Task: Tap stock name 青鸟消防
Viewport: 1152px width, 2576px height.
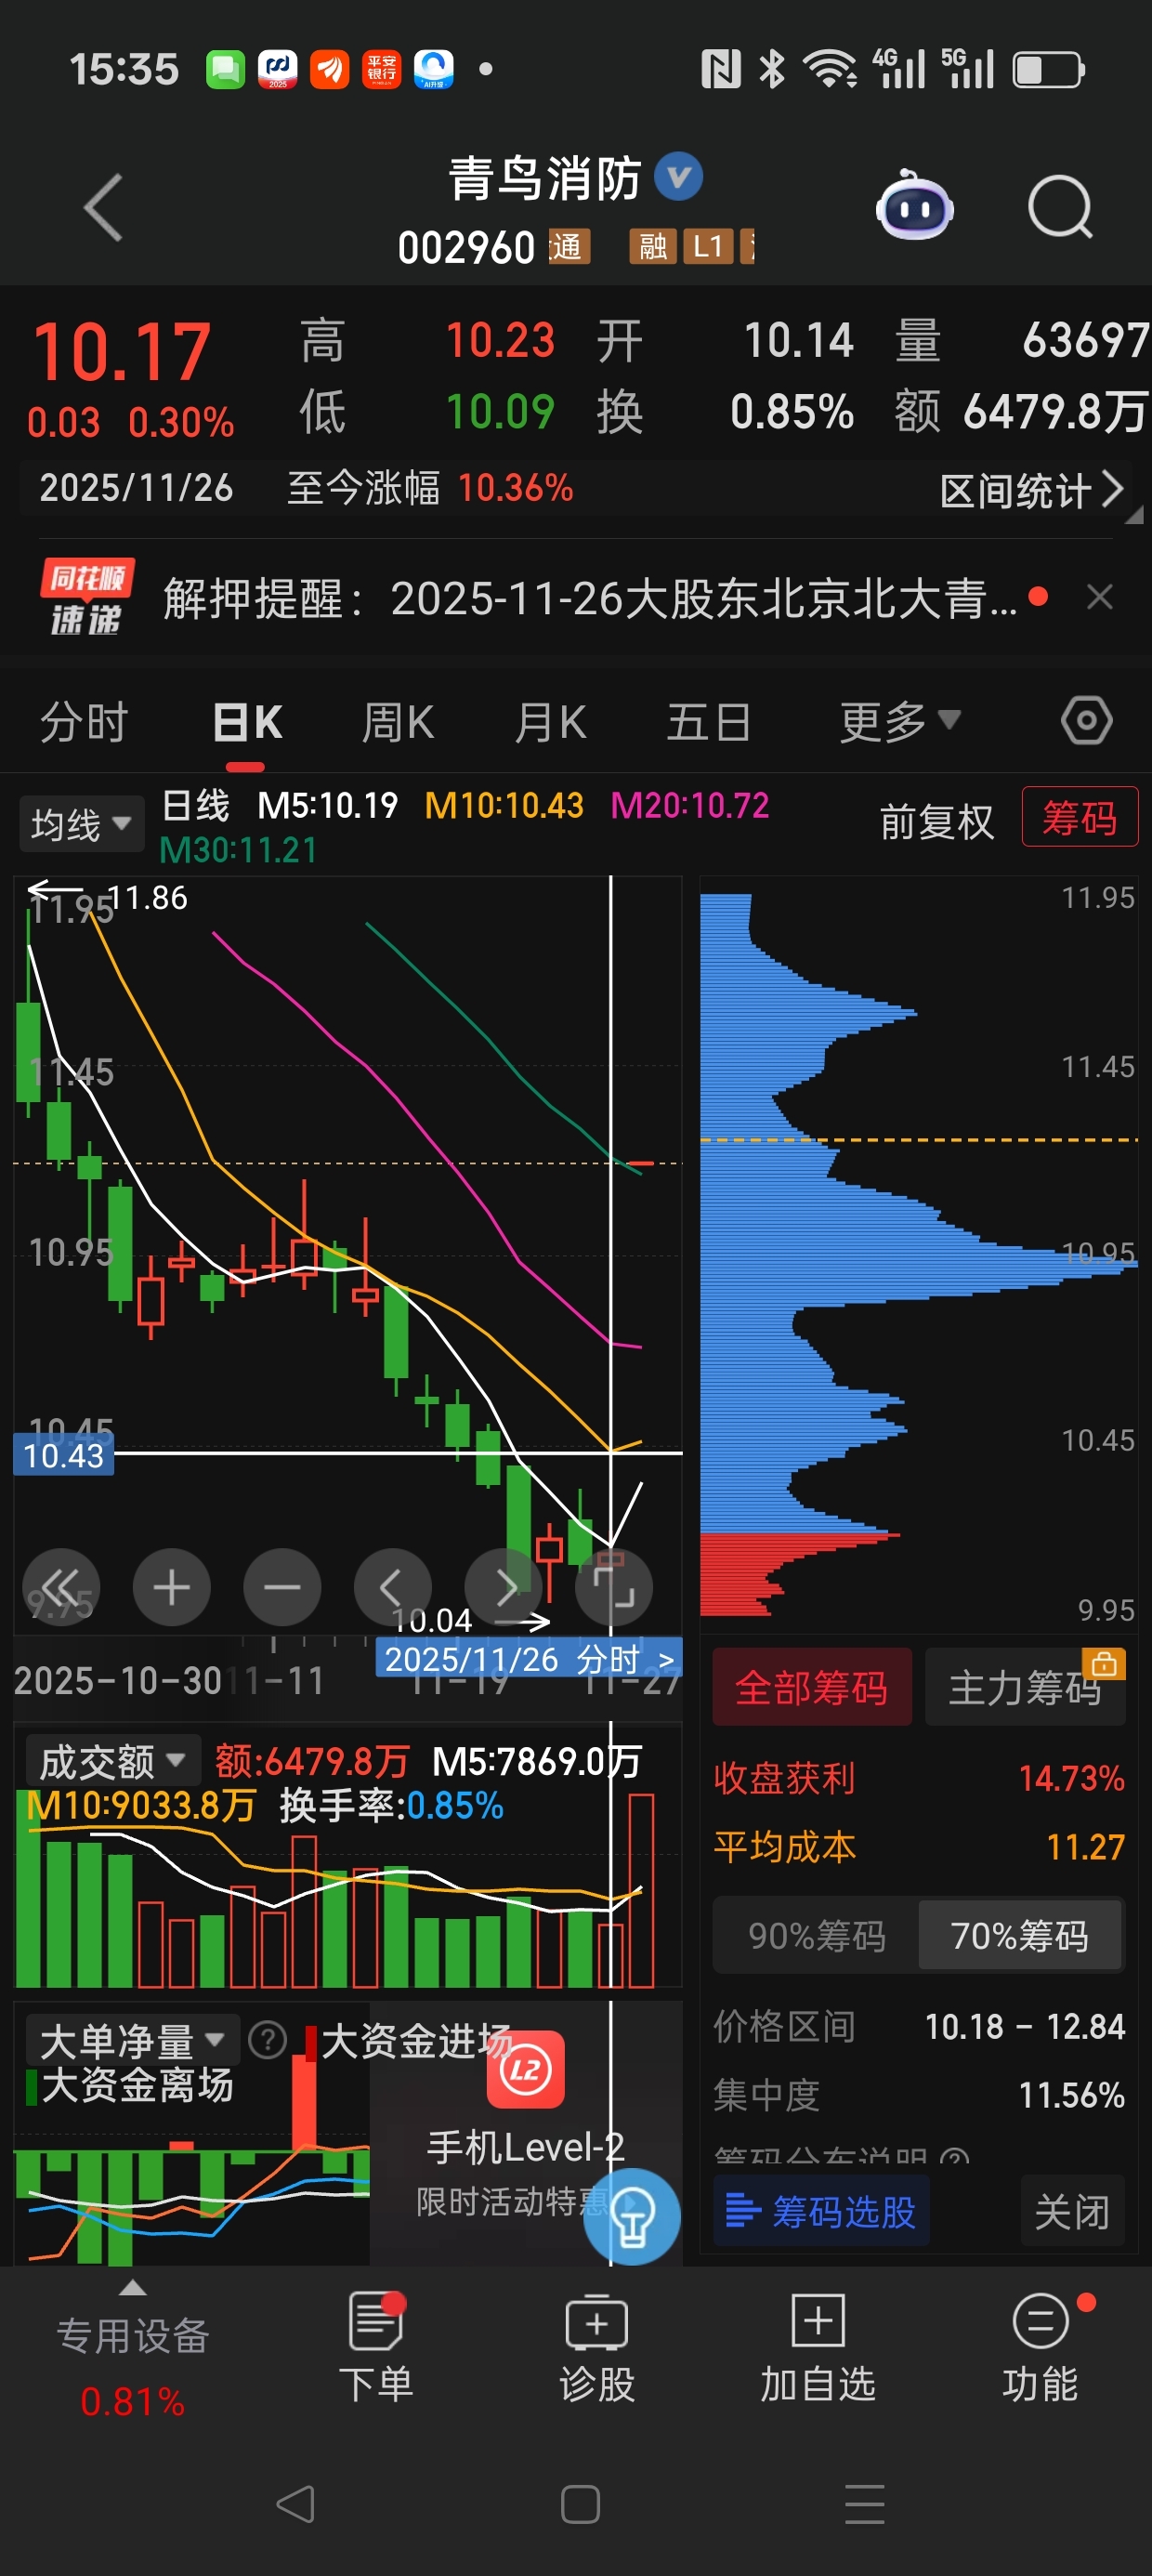Action: click(x=544, y=179)
